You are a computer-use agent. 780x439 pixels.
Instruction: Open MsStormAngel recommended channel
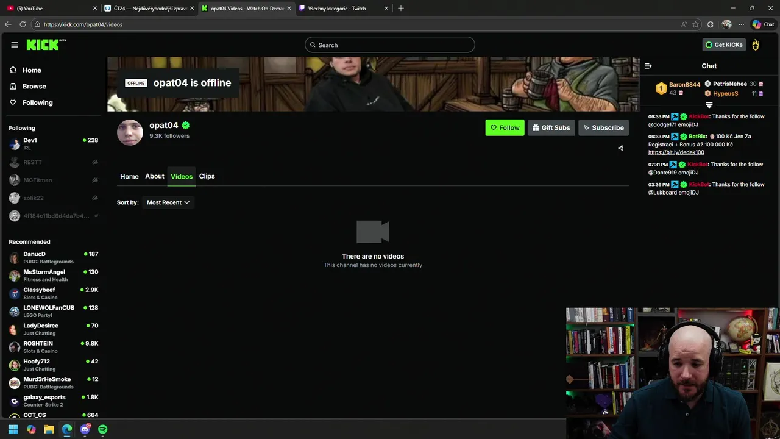point(54,276)
